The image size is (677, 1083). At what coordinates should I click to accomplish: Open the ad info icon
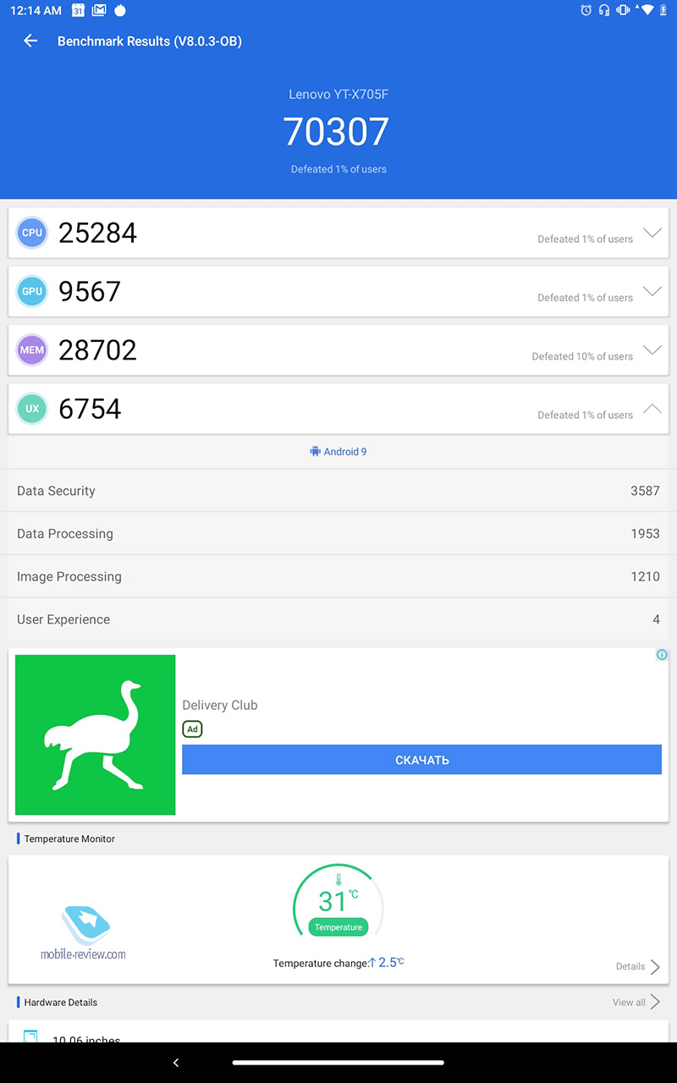pos(662,655)
